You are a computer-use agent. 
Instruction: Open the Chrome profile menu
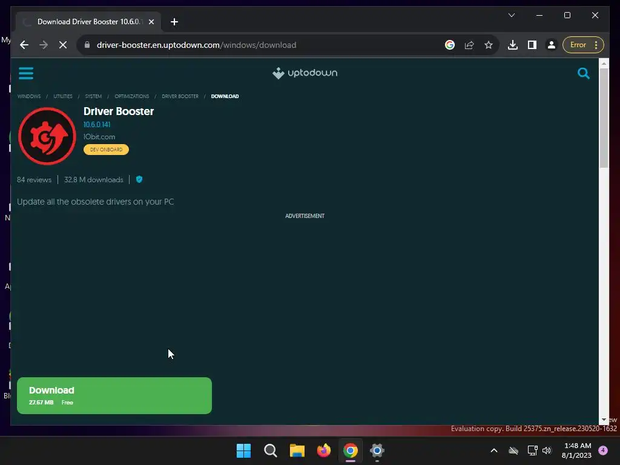click(x=551, y=45)
